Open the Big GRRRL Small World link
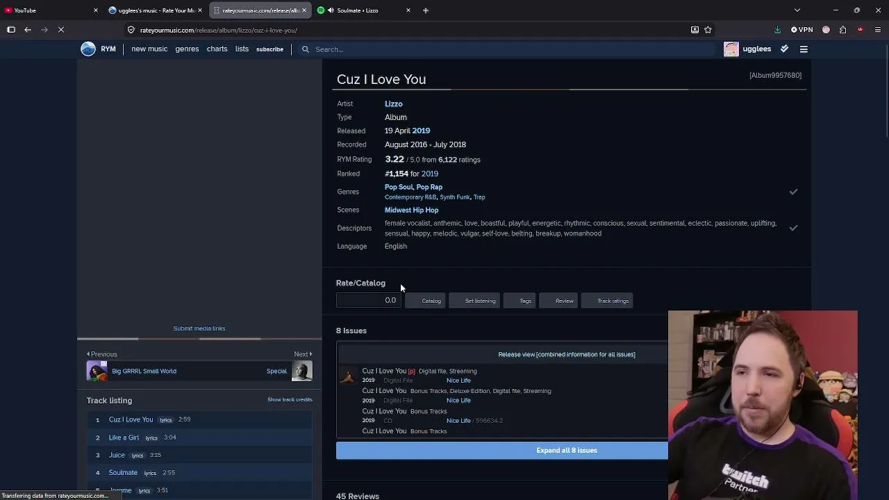 144,371
